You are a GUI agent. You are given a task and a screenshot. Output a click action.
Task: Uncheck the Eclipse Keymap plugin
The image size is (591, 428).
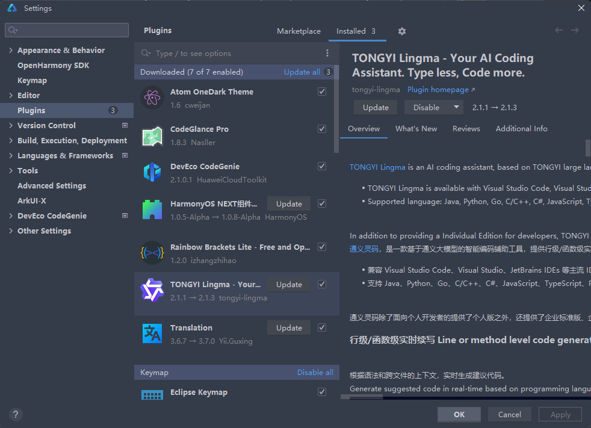(322, 392)
